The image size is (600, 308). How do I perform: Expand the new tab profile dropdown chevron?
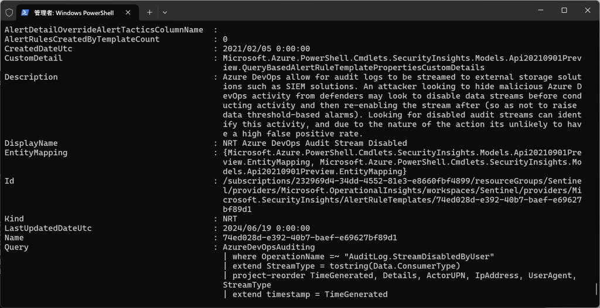[x=165, y=12]
